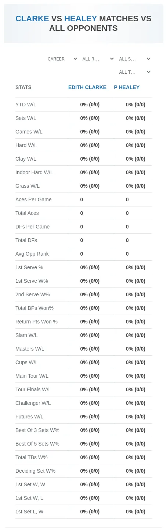
Task: Click HEALEY in the page title
Action: pos(80,19)
